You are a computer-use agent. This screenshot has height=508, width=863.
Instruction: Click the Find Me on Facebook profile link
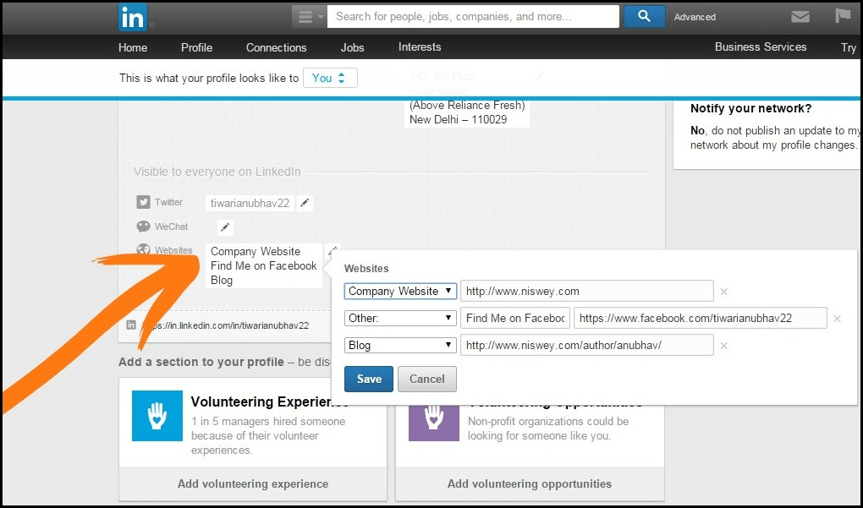(264, 265)
